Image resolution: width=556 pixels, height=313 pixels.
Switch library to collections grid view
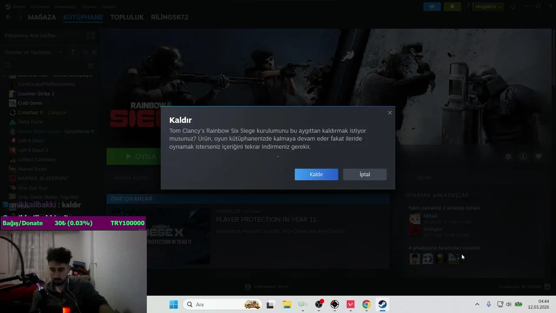[x=91, y=35]
